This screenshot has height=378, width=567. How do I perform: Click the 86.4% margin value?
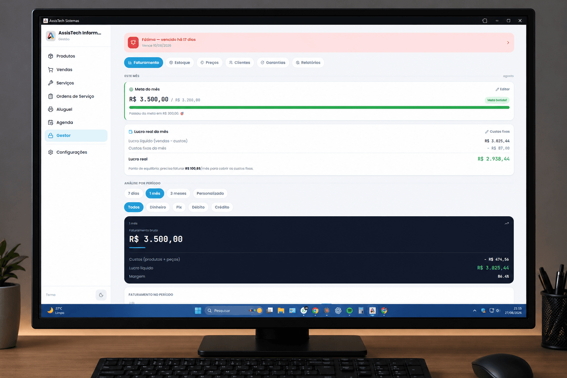(x=503, y=276)
